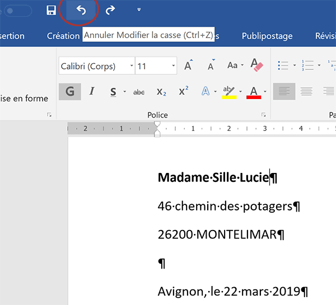Click the Redo arrow icon
The width and height of the screenshot is (336, 305).
click(110, 10)
